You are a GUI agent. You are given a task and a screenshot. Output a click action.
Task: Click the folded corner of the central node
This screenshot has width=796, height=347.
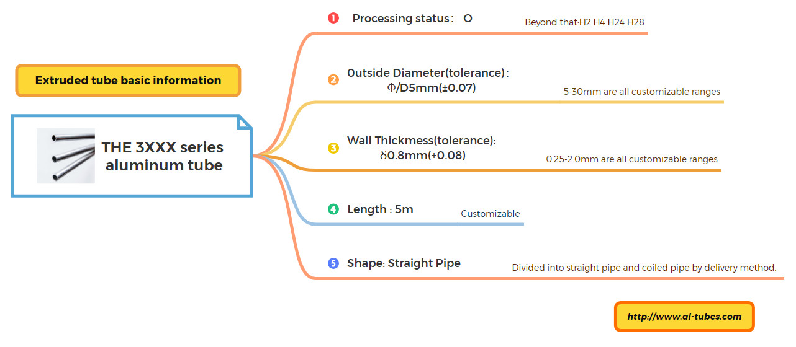pos(245,121)
